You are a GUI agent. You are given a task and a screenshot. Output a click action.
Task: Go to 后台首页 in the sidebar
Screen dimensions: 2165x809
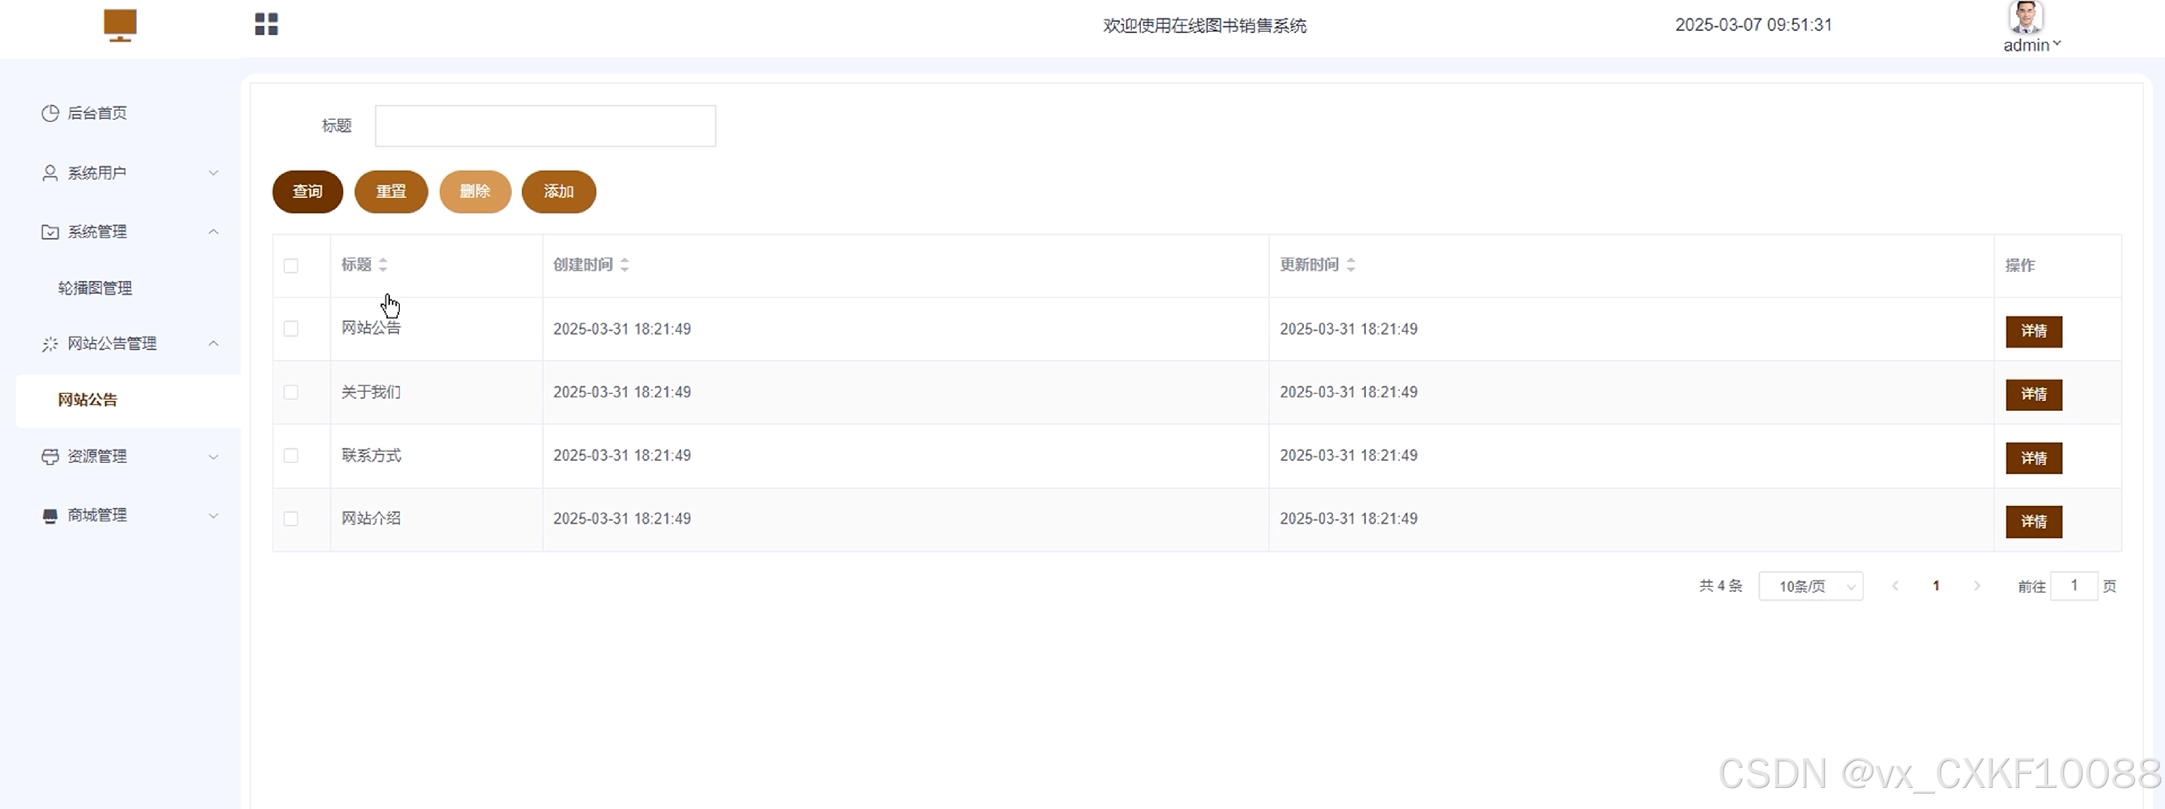click(97, 113)
